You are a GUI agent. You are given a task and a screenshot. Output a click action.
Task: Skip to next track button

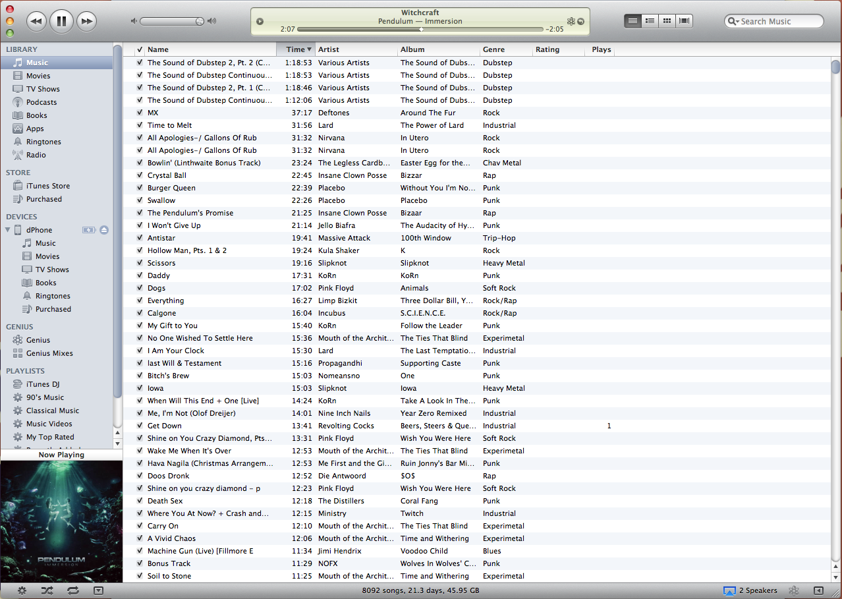pos(86,21)
